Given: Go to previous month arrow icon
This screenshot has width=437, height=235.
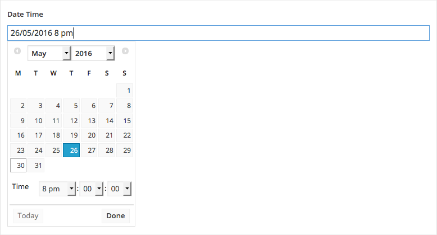Looking at the screenshot, I should (x=17, y=51).
